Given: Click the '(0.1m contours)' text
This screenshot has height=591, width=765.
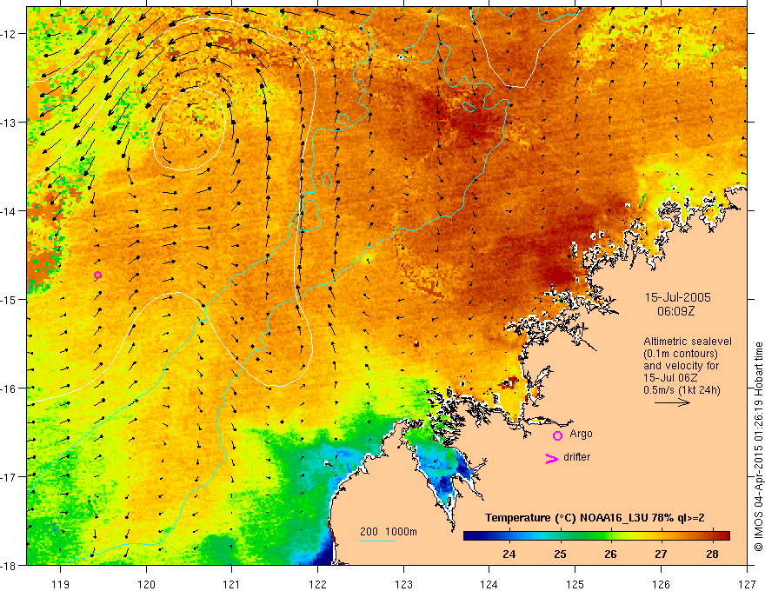Looking at the screenshot, I should (x=681, y=354).
